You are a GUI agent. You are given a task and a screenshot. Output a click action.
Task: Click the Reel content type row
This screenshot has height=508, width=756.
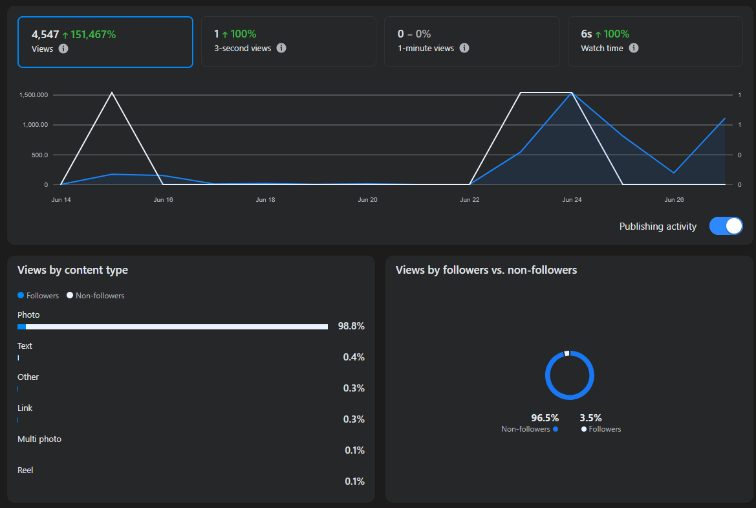point(191,476)
